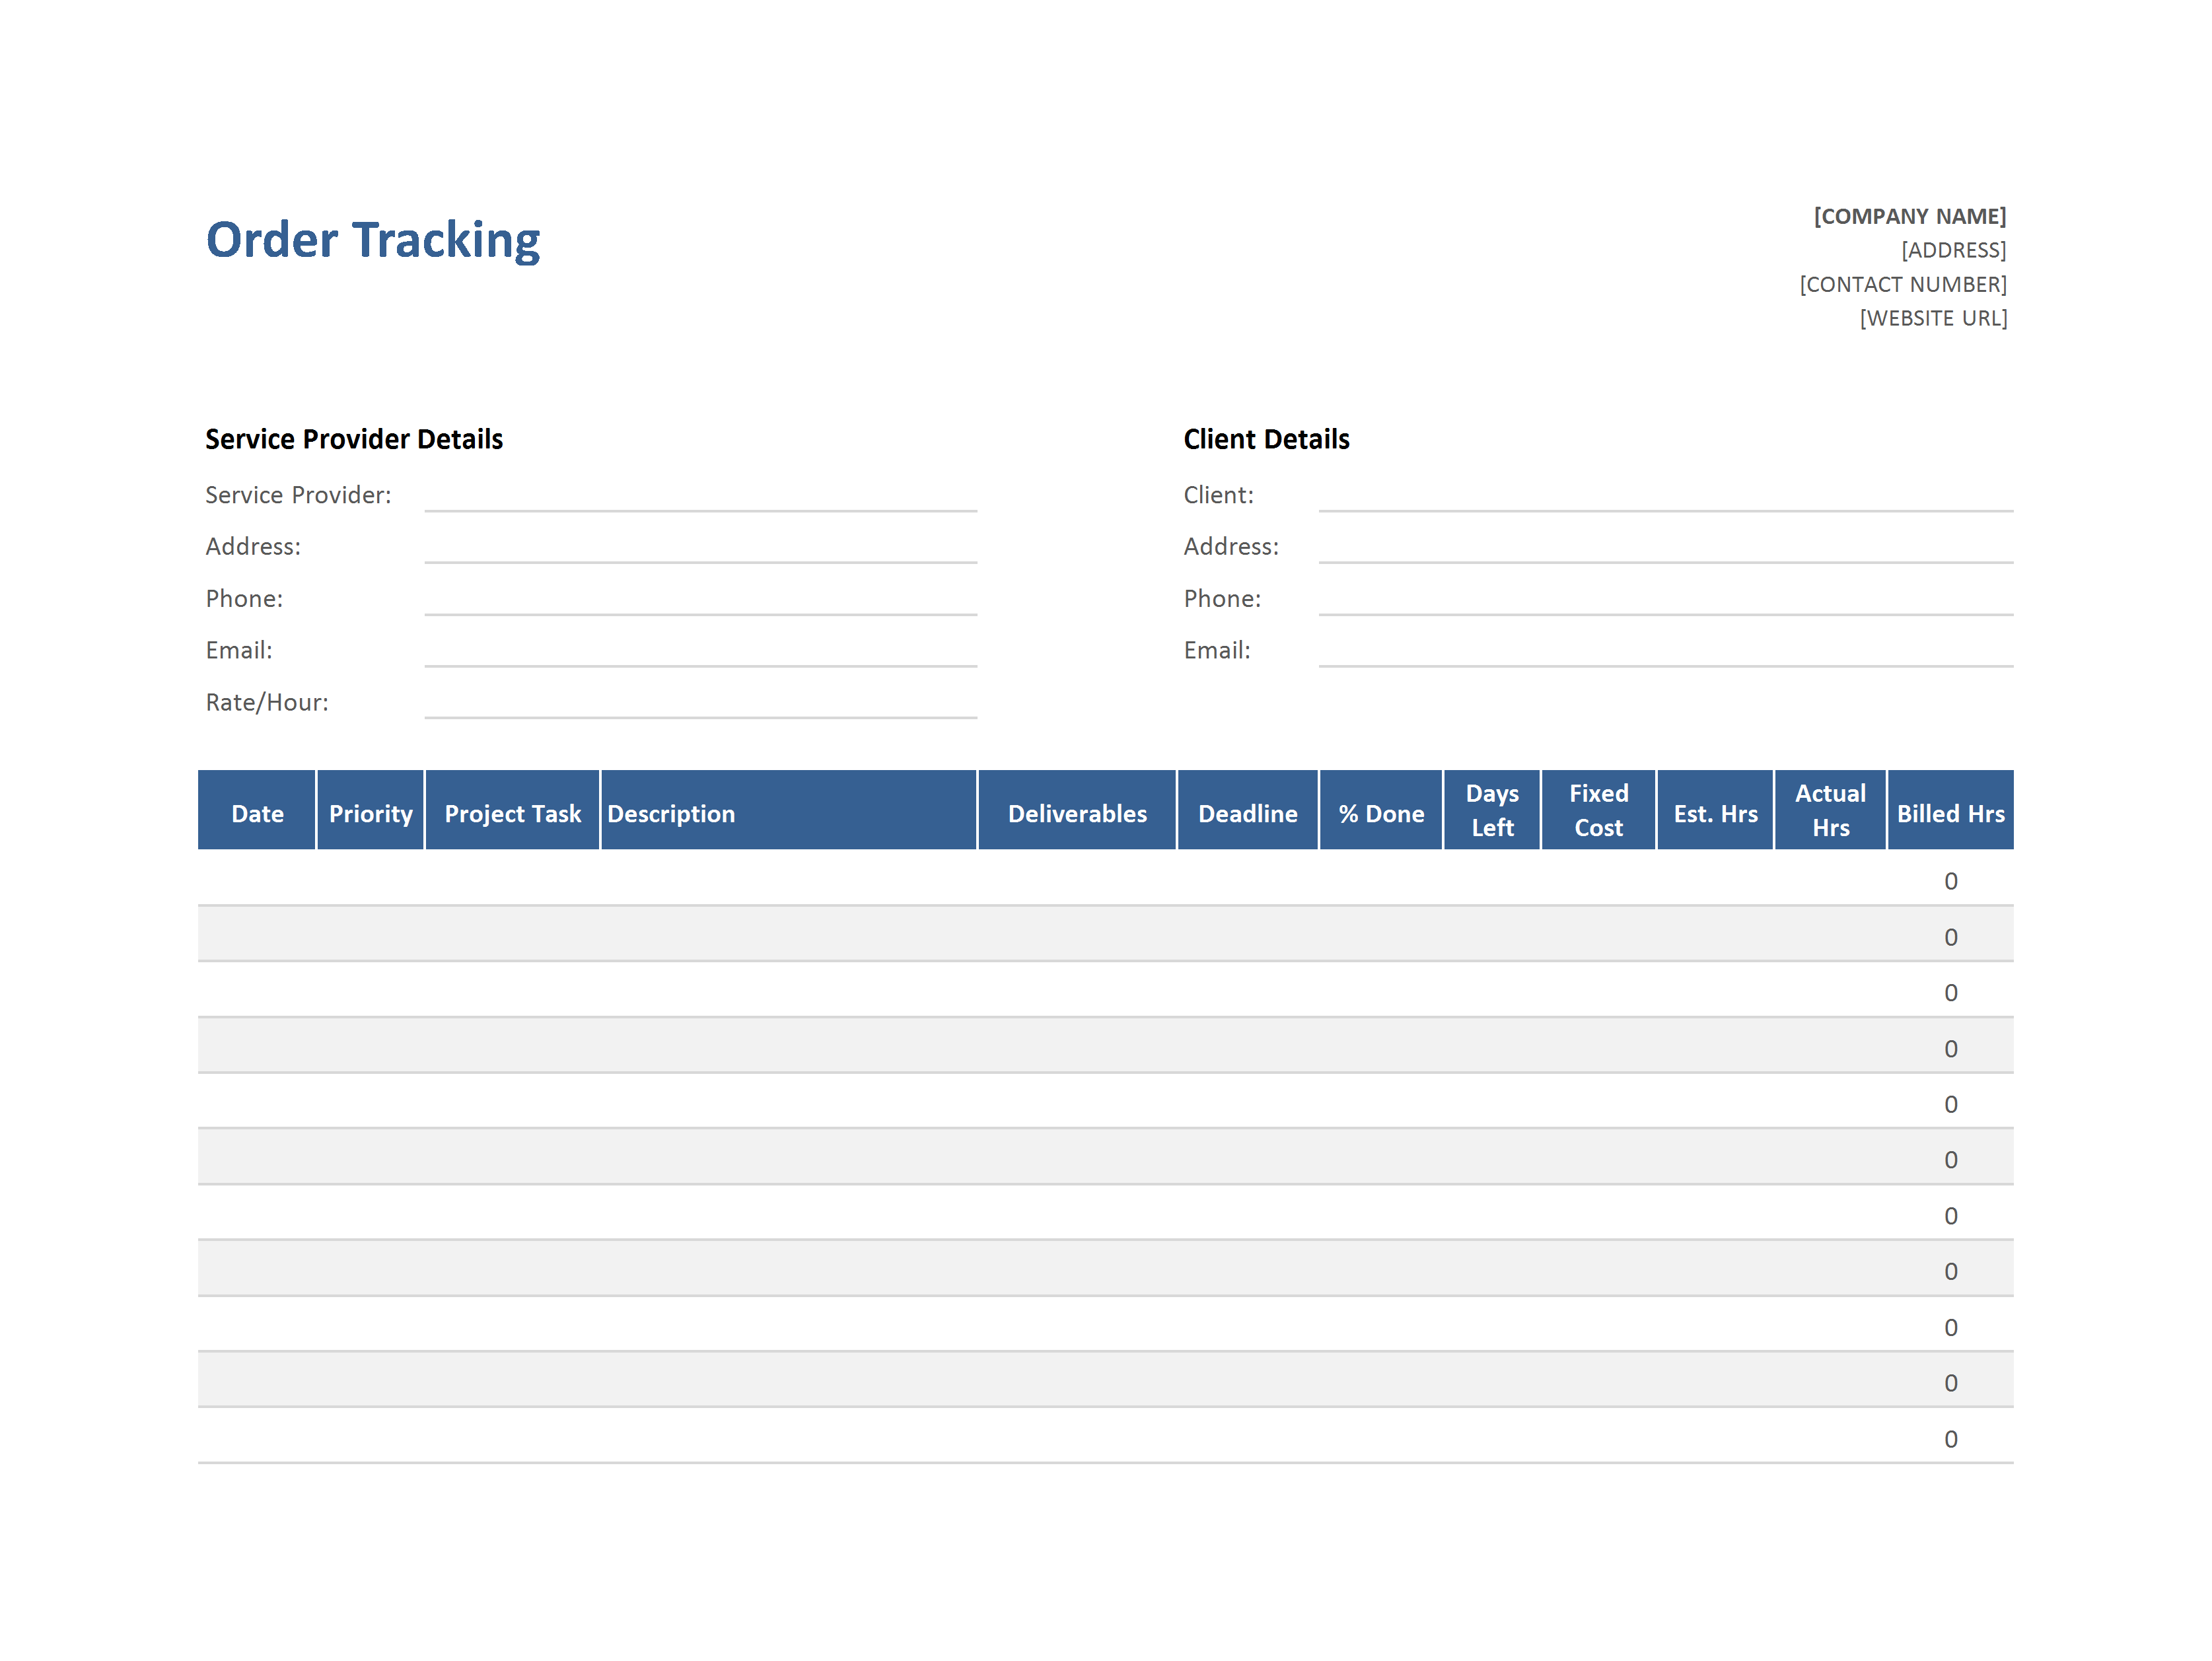The image size is (2212, 1661).
Task: Click the Order Tracking title
Action: 373,240
